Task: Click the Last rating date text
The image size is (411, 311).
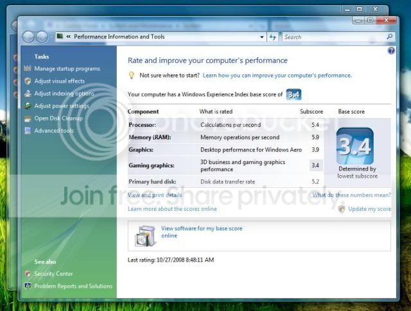Action: (x=171, y=260)
